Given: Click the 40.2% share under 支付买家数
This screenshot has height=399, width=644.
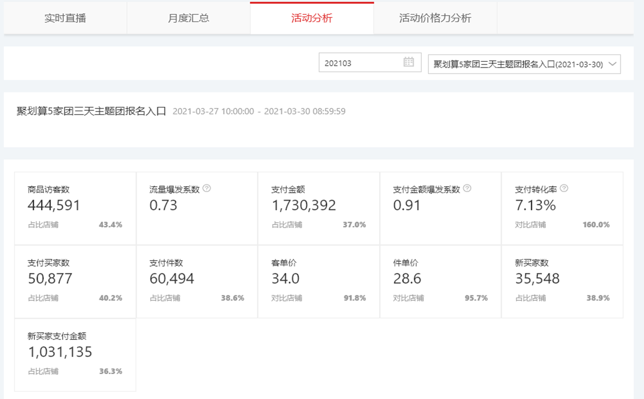Looking at the screenshot, I should tap(111, 298).
